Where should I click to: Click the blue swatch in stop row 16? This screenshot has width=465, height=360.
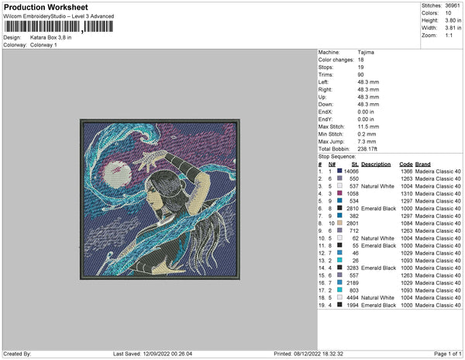point(339,282)
